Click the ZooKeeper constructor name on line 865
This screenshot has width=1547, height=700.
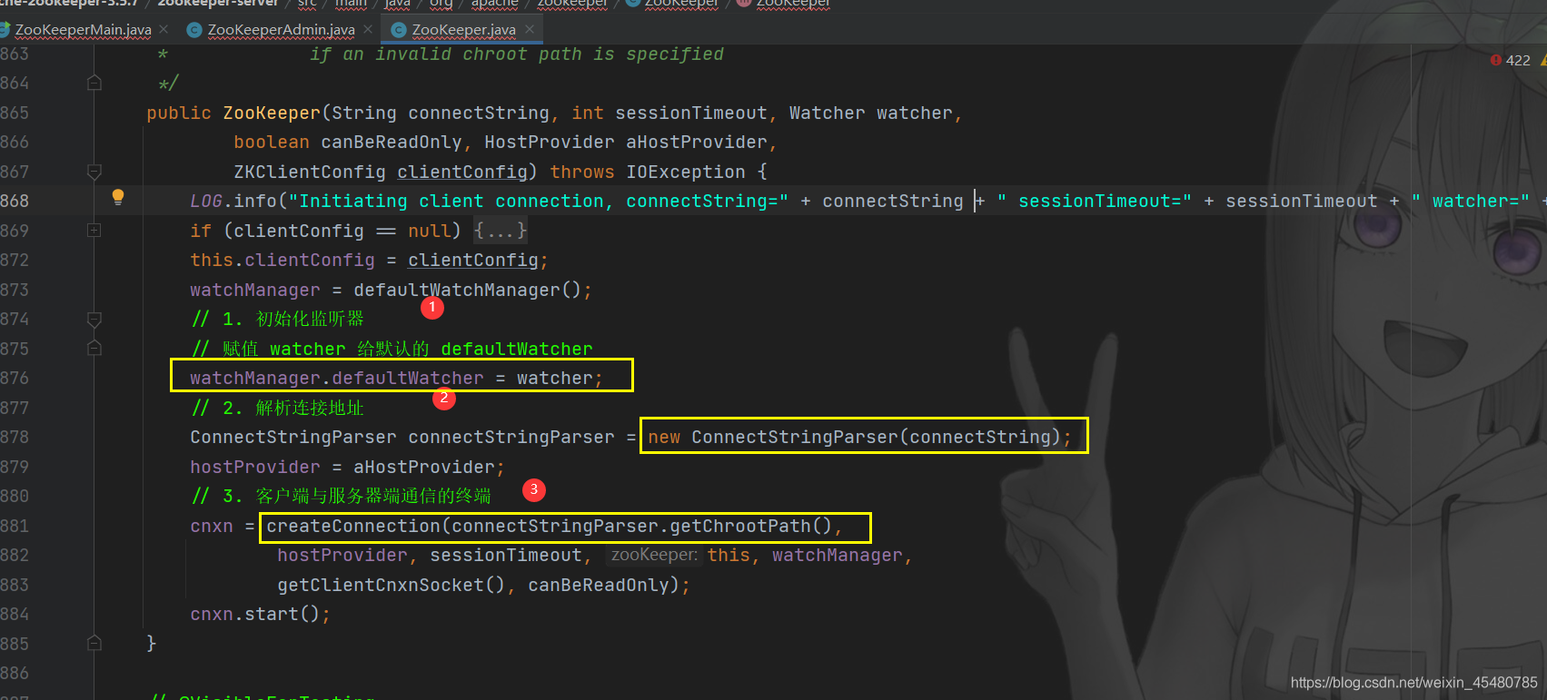click(x=272, y=113)
